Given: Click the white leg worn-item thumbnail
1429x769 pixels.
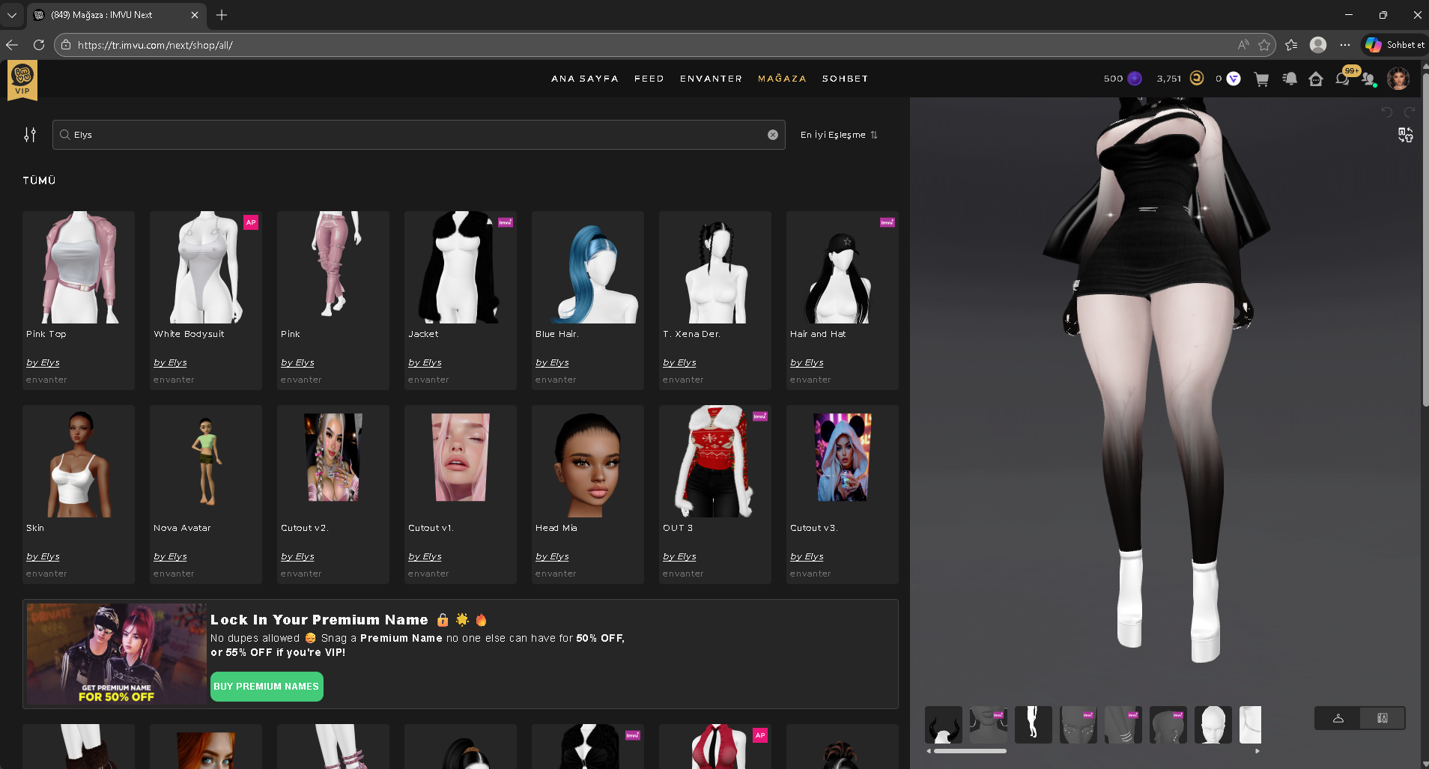Looking at the screenshot, I should point(1034,725).
